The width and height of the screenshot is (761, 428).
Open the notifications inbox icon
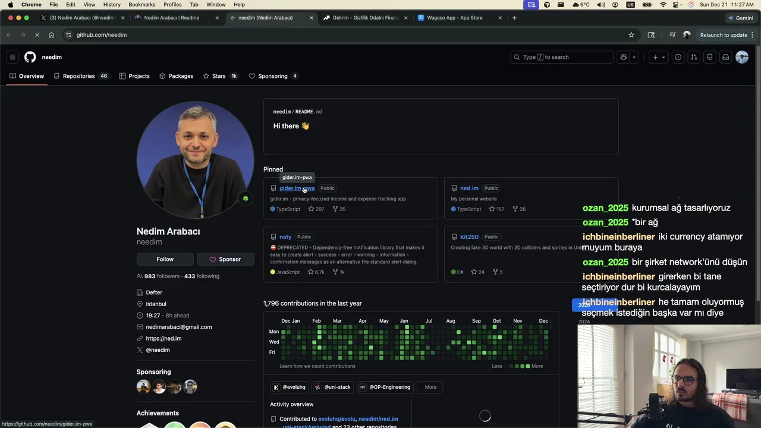coord(725,57)
